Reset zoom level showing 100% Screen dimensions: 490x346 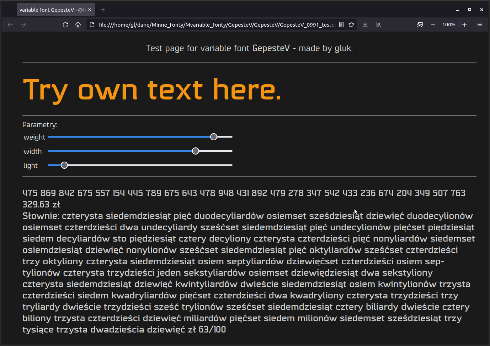(449, 25)
